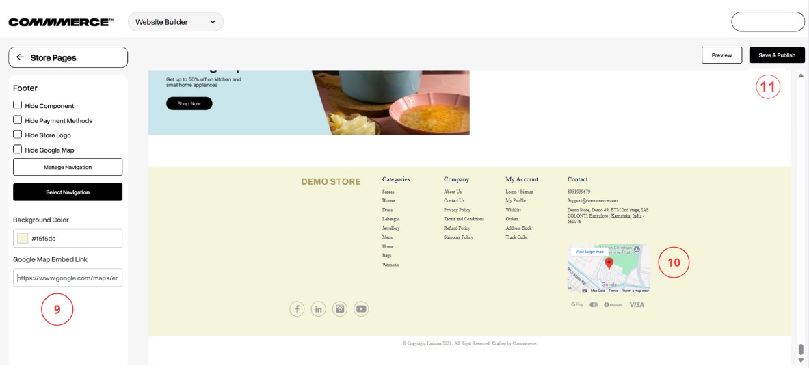
Task: Open the Privacy Policy footer link
Action: tap(457, 210)
